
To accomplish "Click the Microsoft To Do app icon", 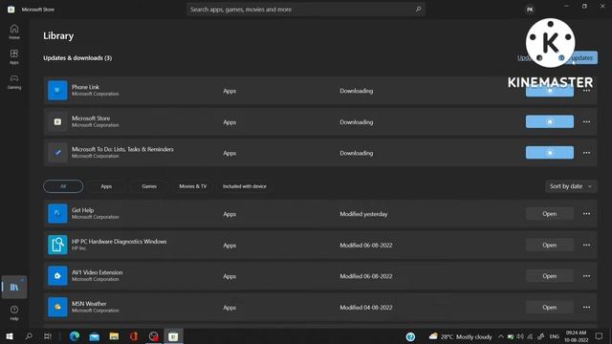I will pyautogui.click(x=57, y=153).
